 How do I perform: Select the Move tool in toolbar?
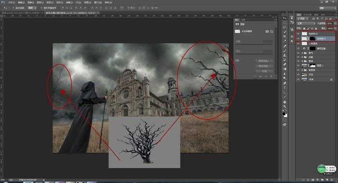click(285, 18)
